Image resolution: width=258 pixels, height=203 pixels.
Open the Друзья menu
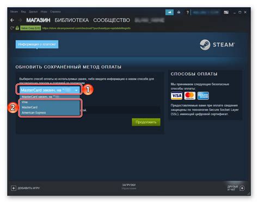[33, 11]
